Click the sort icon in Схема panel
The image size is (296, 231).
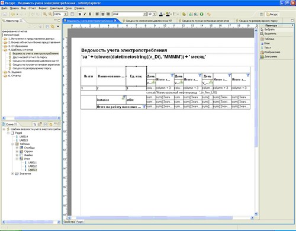pyautogui.click(x=35, y=124)
